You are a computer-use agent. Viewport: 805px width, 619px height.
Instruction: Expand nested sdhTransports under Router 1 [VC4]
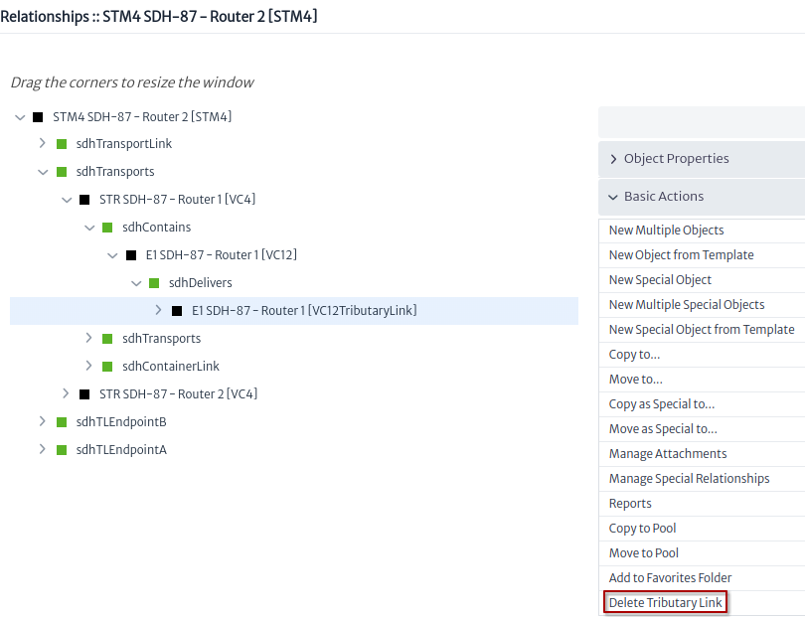(88, 338)
